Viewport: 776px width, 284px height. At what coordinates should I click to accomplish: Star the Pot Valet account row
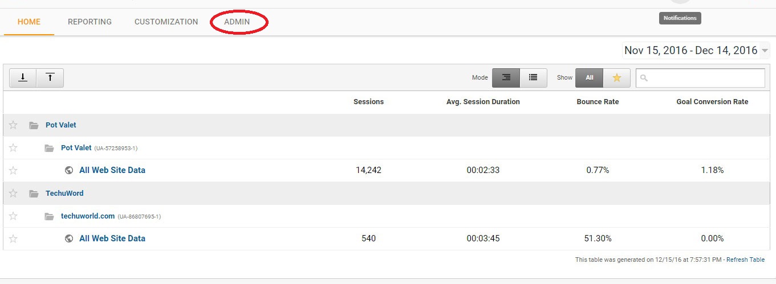pyautogui.click(x=13, y=125)
